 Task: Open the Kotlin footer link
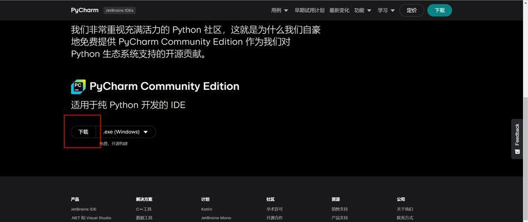[x=206, y=209]
